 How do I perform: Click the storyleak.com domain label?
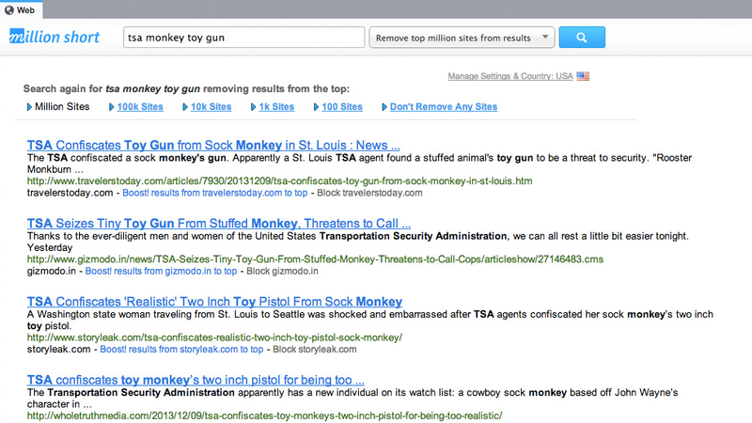click(58, 349)
